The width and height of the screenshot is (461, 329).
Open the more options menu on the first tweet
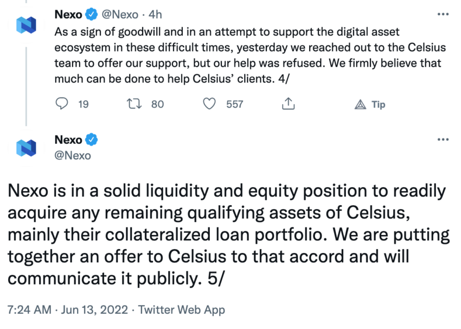pyautogui.click(x=443, y=15)
